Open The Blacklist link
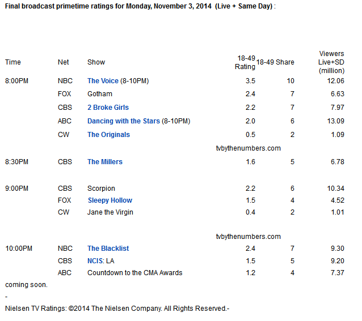 click(x=108, y=249)
